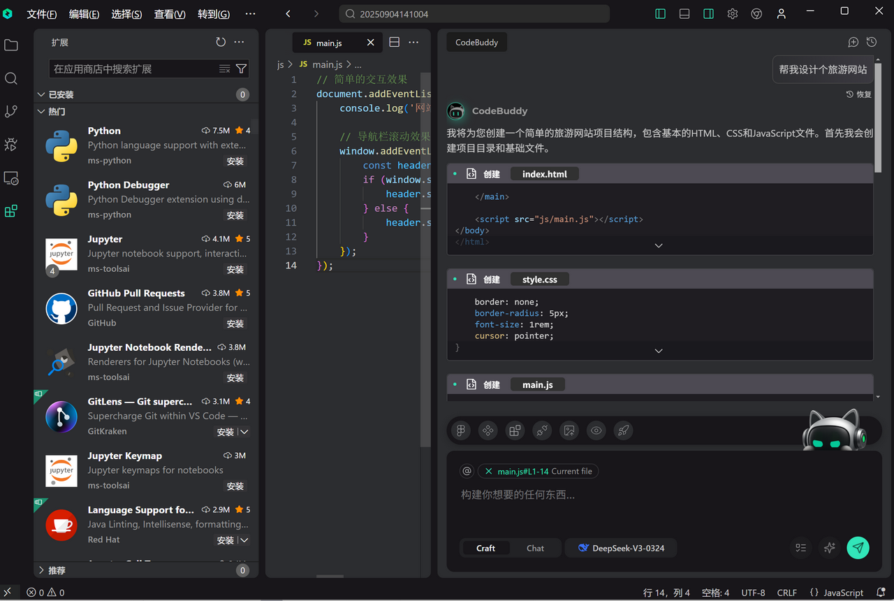Filter extensions with the funnel icon
Viewport: 894px width, 601px height.
pyautogui.click(x=241, y=68)
